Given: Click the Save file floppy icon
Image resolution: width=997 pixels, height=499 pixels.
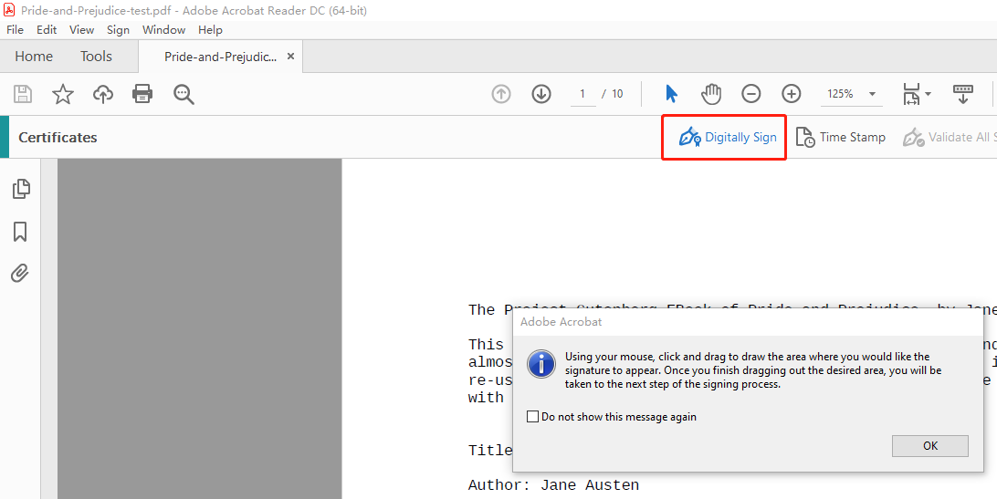Looking at the screenshot, I should [x=23, y=94].
